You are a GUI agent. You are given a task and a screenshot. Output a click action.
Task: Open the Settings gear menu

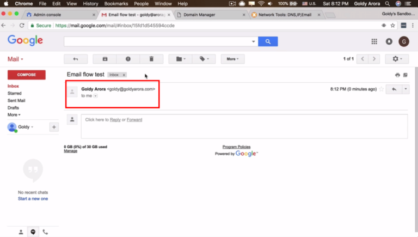397,59
